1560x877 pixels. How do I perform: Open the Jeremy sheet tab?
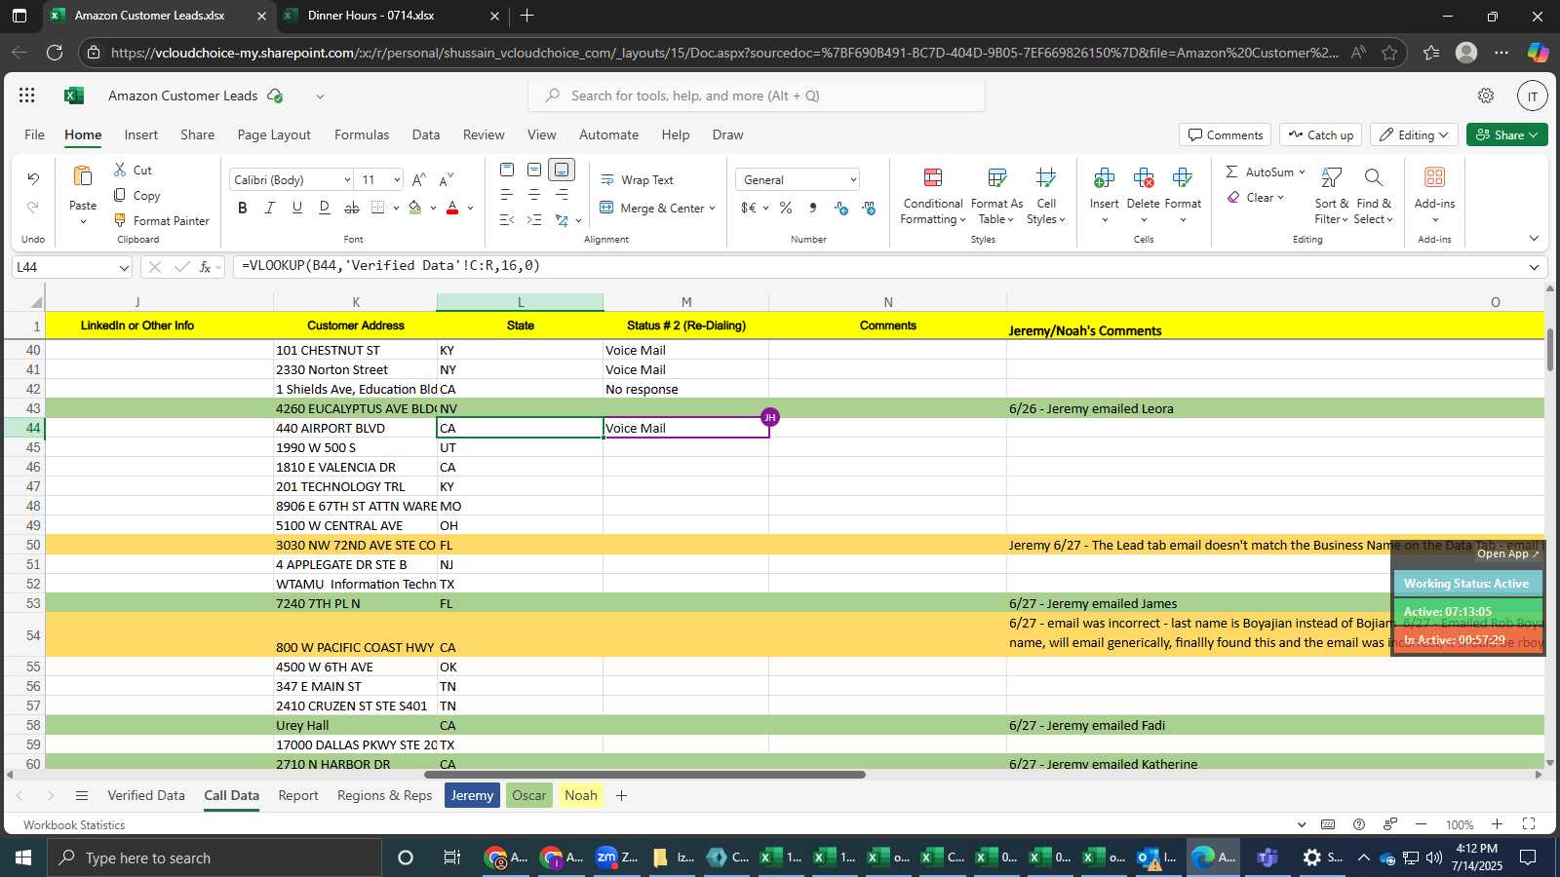pyautogui.click(x=472, y=795)
